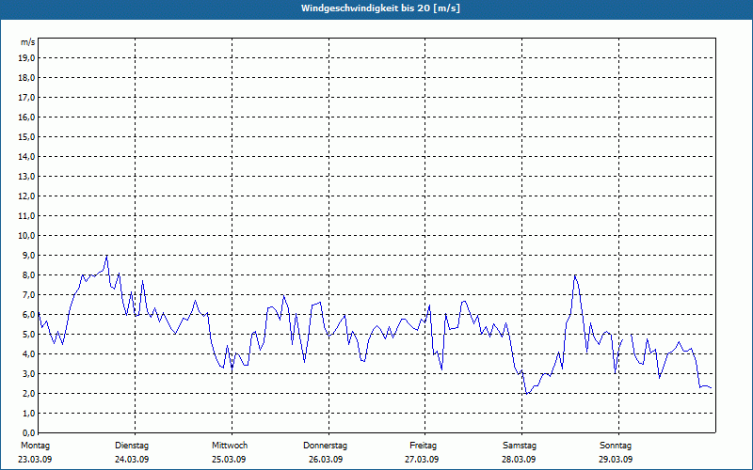Click the Donnerstag day label
Viewport: 753px width, 470px height.
[x=325, y=446]
